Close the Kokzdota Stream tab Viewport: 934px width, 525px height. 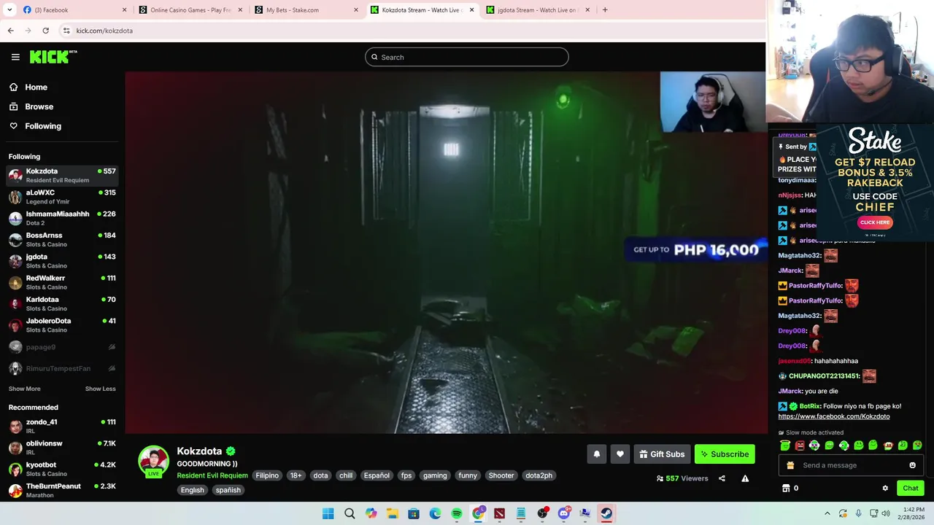point(471,9)
